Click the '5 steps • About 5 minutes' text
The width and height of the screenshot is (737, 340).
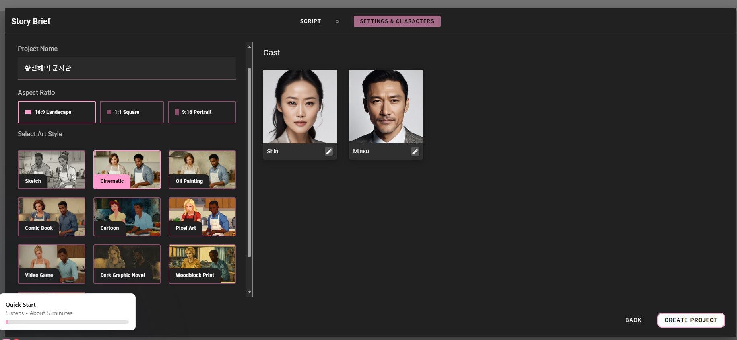click(39, 313)
